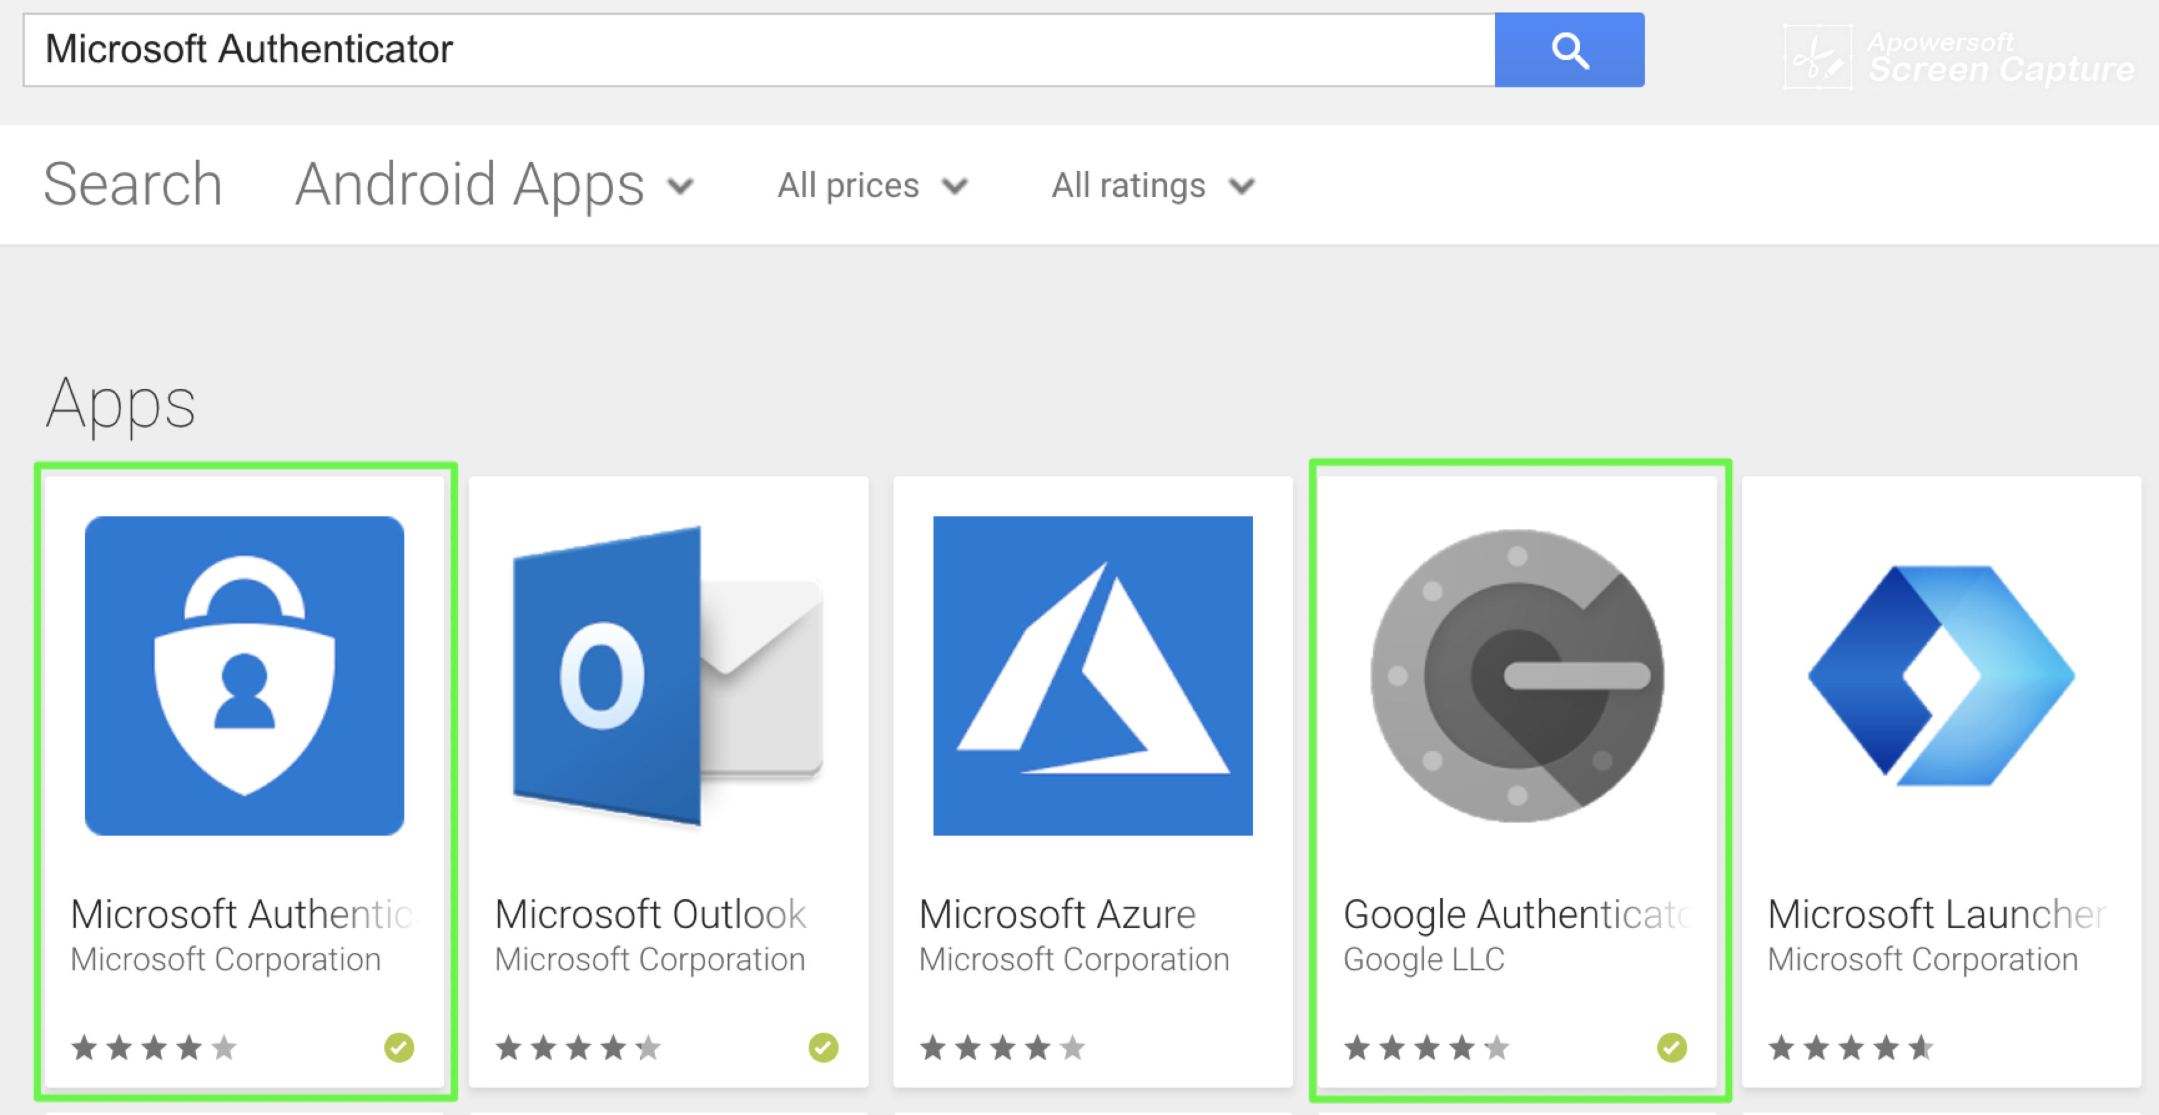The image size is (2159, 1115).
Task: Open the All ratings filter dropdown
Action: coord(1153,185)
